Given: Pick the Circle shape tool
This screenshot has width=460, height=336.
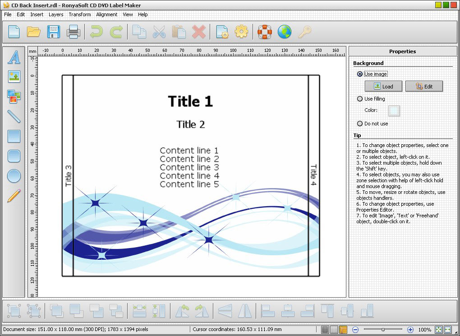Looking at the screenshot, I should pyautogui.click(x=14, y=175).
